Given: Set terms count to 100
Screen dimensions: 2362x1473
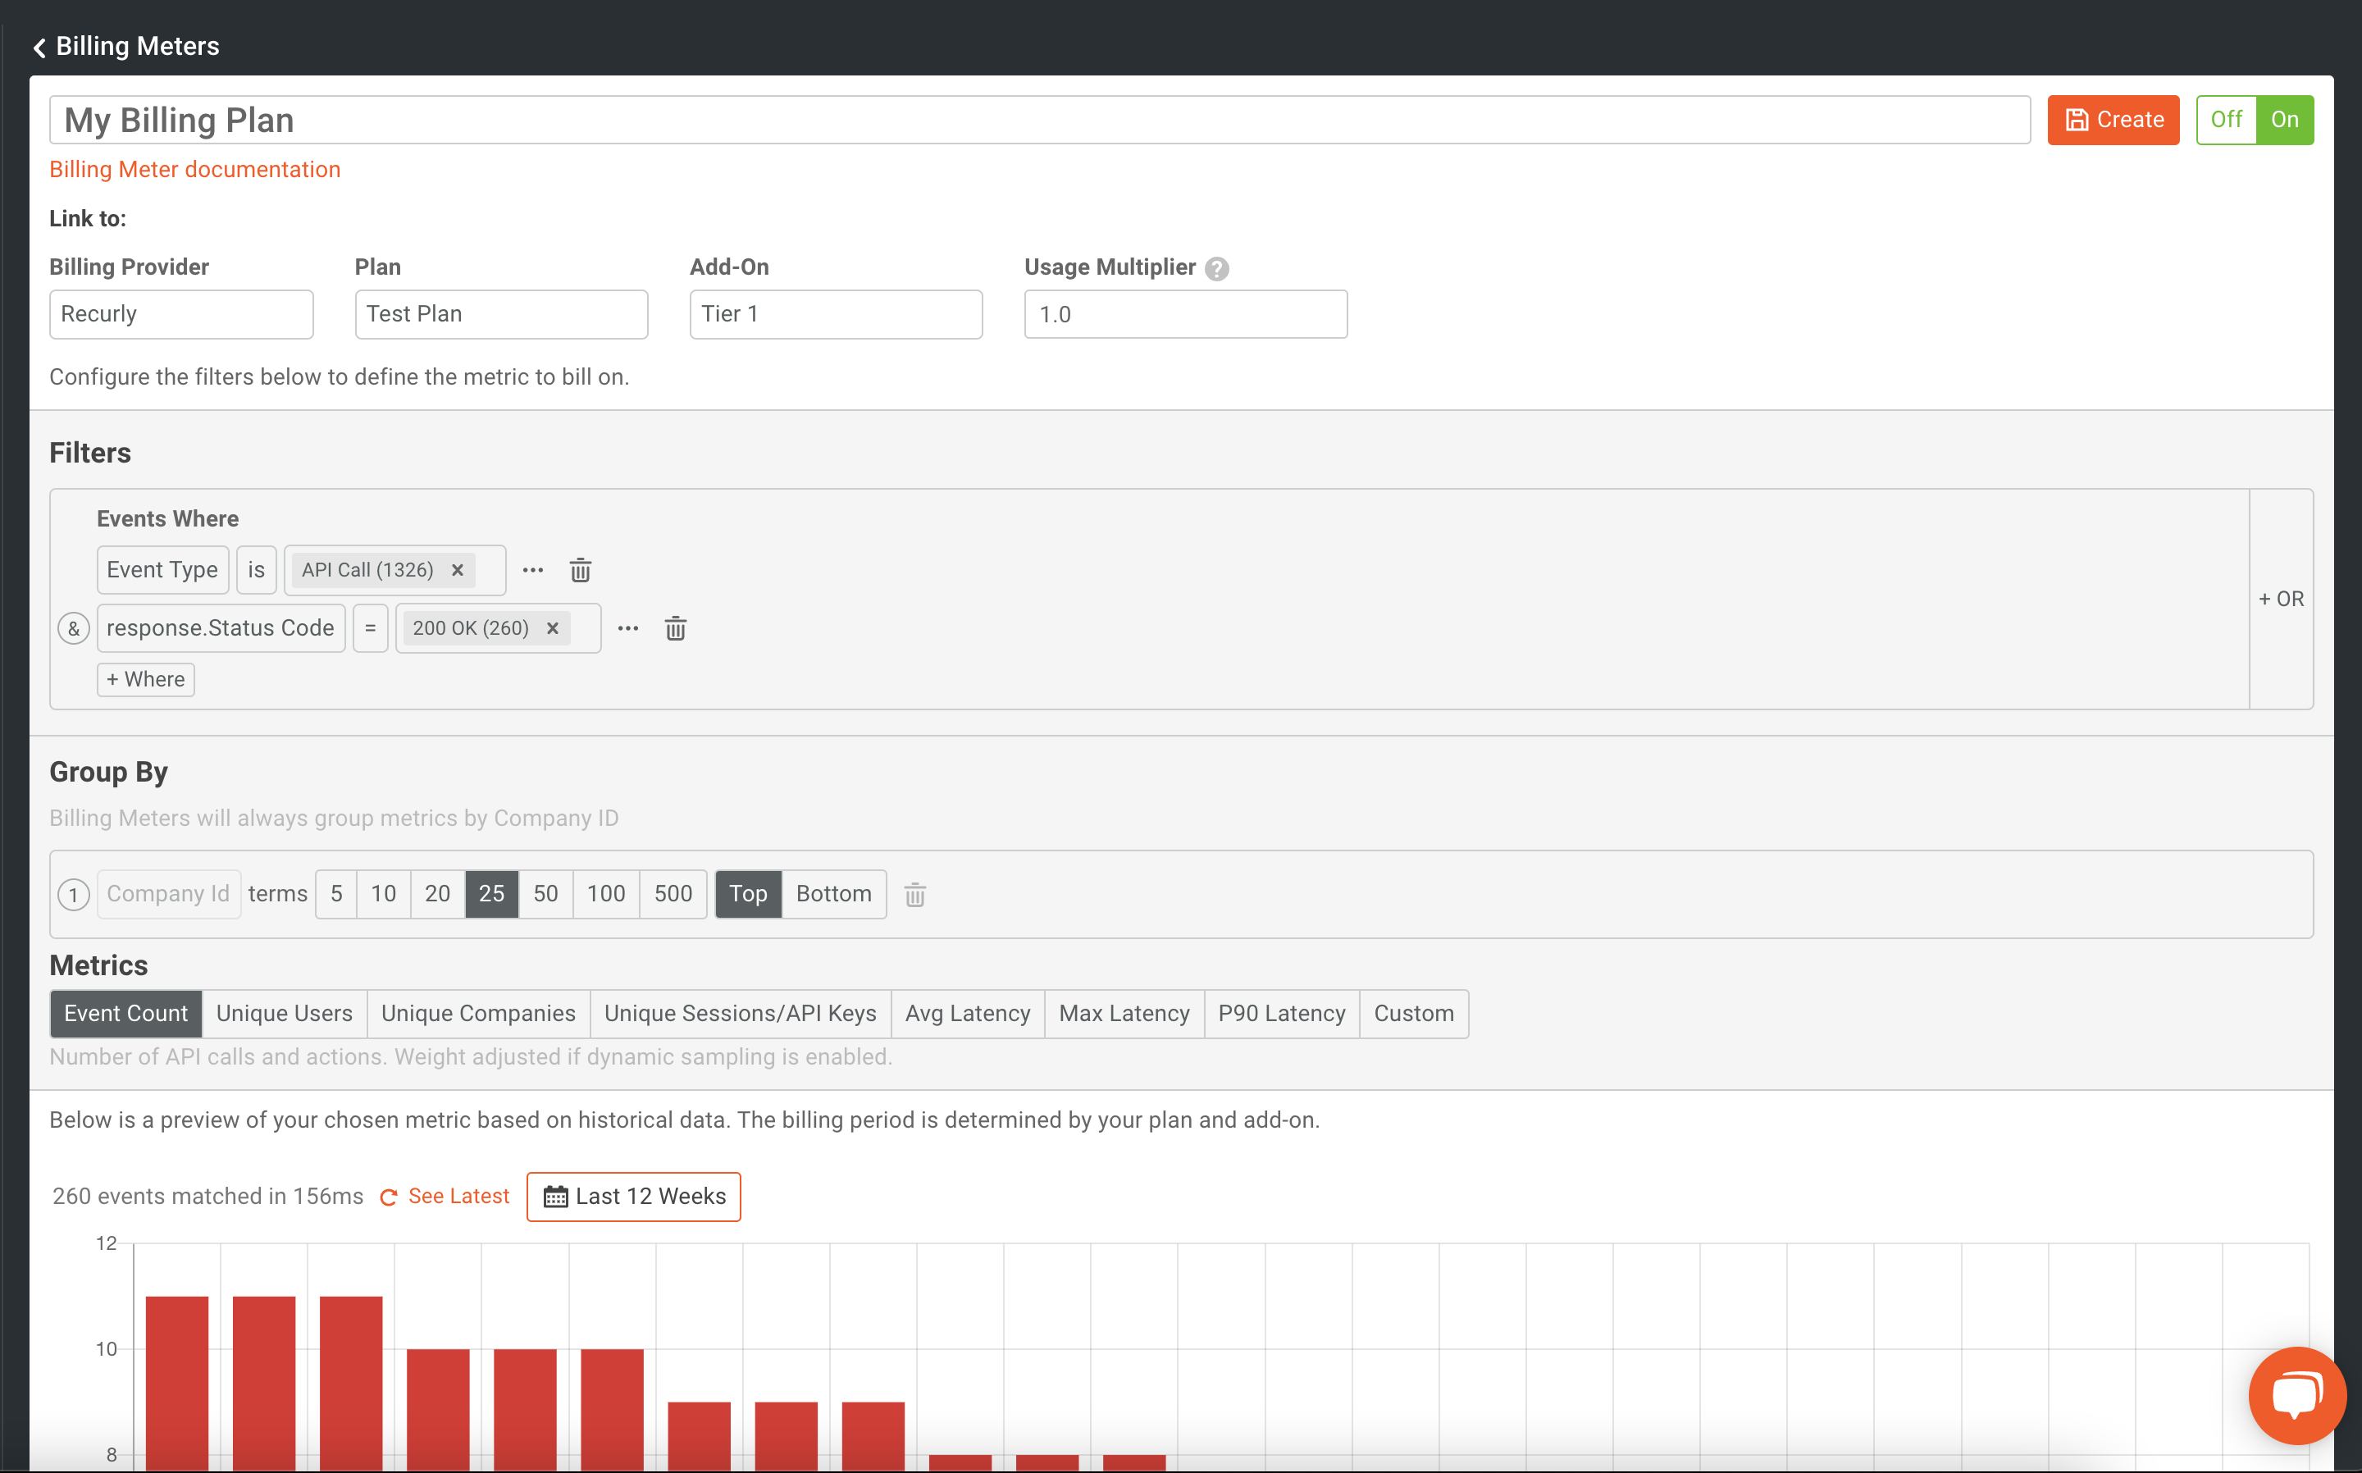Looking at the screenshot, I should (x=606, y=894).
